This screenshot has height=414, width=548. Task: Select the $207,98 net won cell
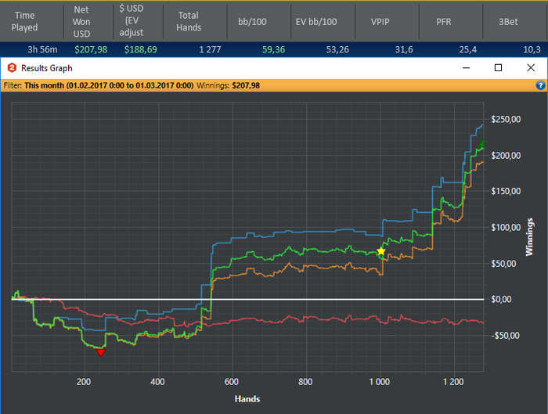point(91,49)
